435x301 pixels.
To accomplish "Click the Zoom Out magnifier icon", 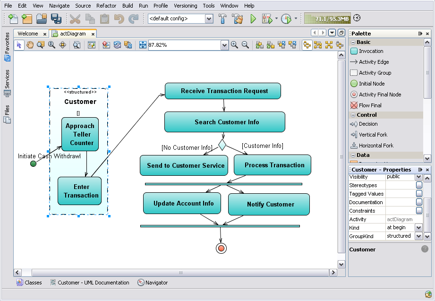I will [245, 45].
